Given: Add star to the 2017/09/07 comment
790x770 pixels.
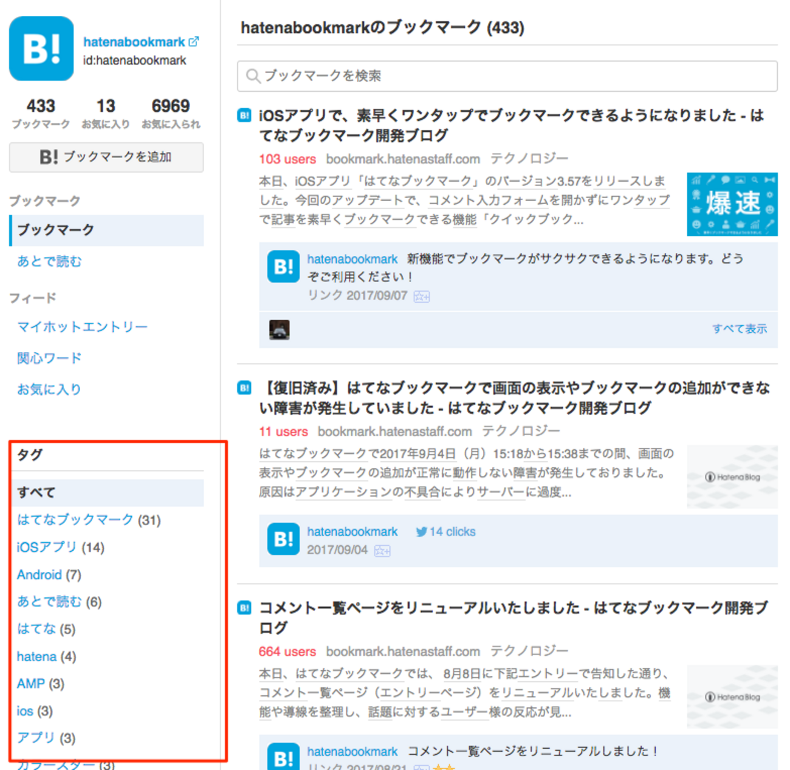Looking at the screenshot, I should click(422, 297).
